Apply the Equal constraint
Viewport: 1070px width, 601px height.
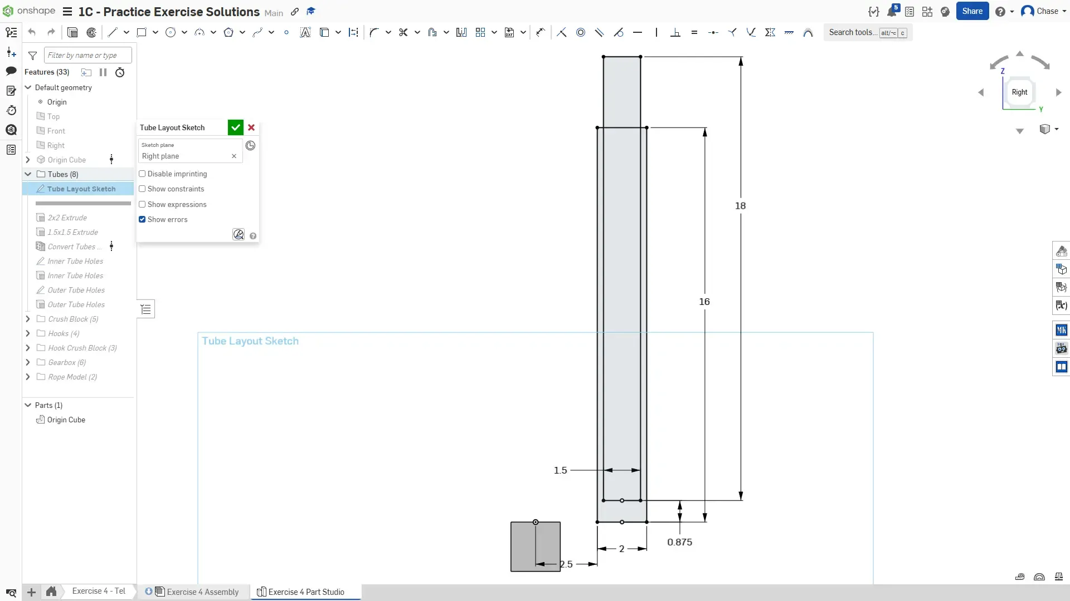point(694,32)
